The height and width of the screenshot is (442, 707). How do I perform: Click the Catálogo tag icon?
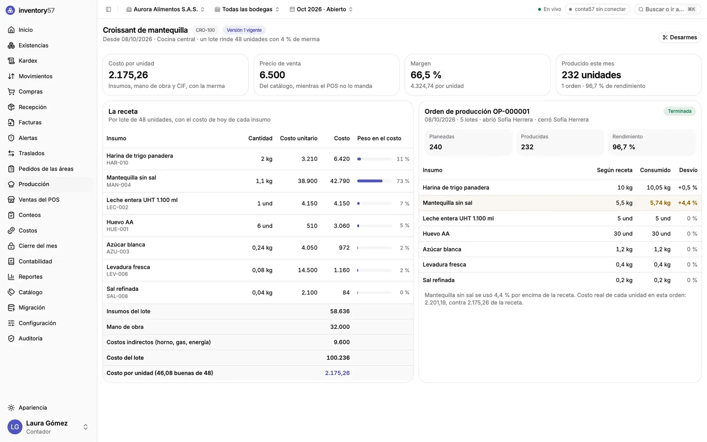11,292
